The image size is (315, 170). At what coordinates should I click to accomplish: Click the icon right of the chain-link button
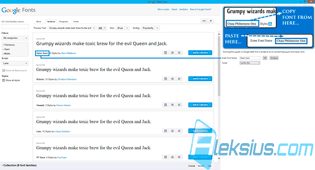pos(211,21)
